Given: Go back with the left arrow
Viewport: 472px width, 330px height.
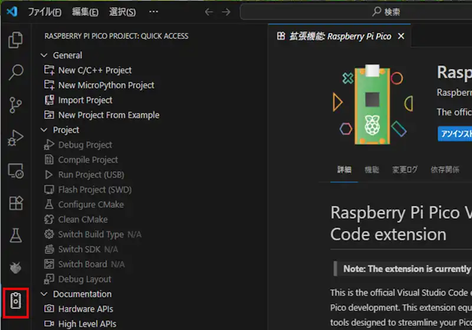Looking at the screenshot, I should pyautogui.click(x=209, y=12).
